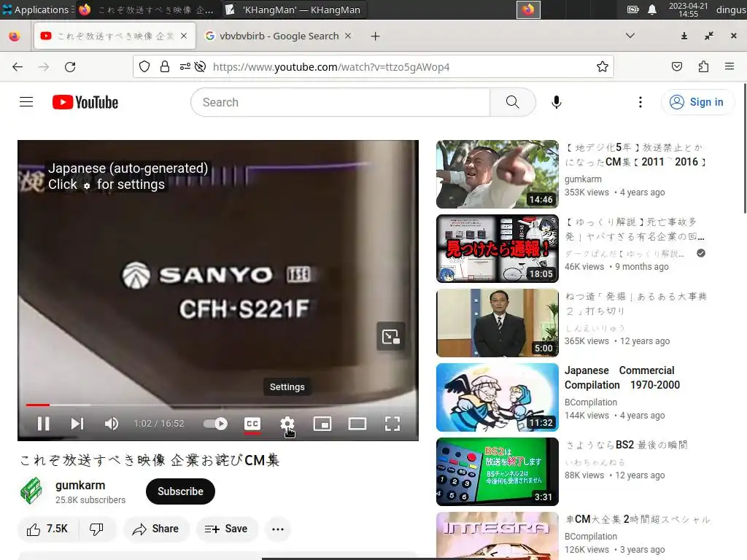This screenshot has height=560, width=747.
Task: Focus the YouTube Search field
Action: point(340,102)
